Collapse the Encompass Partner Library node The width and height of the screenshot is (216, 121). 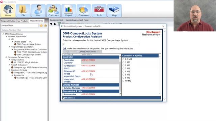(x=6, y=57)
